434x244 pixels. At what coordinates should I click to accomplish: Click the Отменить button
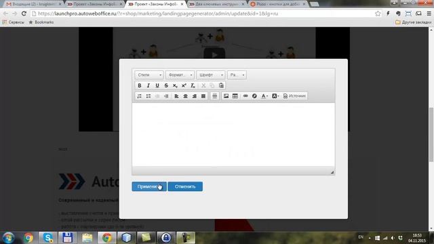tap(185, 187)
